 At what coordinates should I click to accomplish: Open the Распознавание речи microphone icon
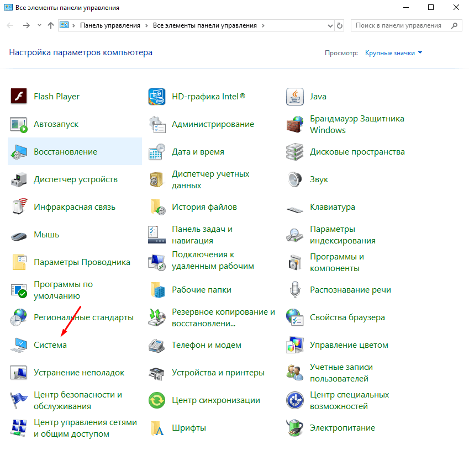click(x=295, y=290)
